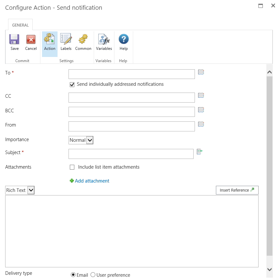
Task: Uncheck Send individually addressed notifications
Action: point(72,84)
